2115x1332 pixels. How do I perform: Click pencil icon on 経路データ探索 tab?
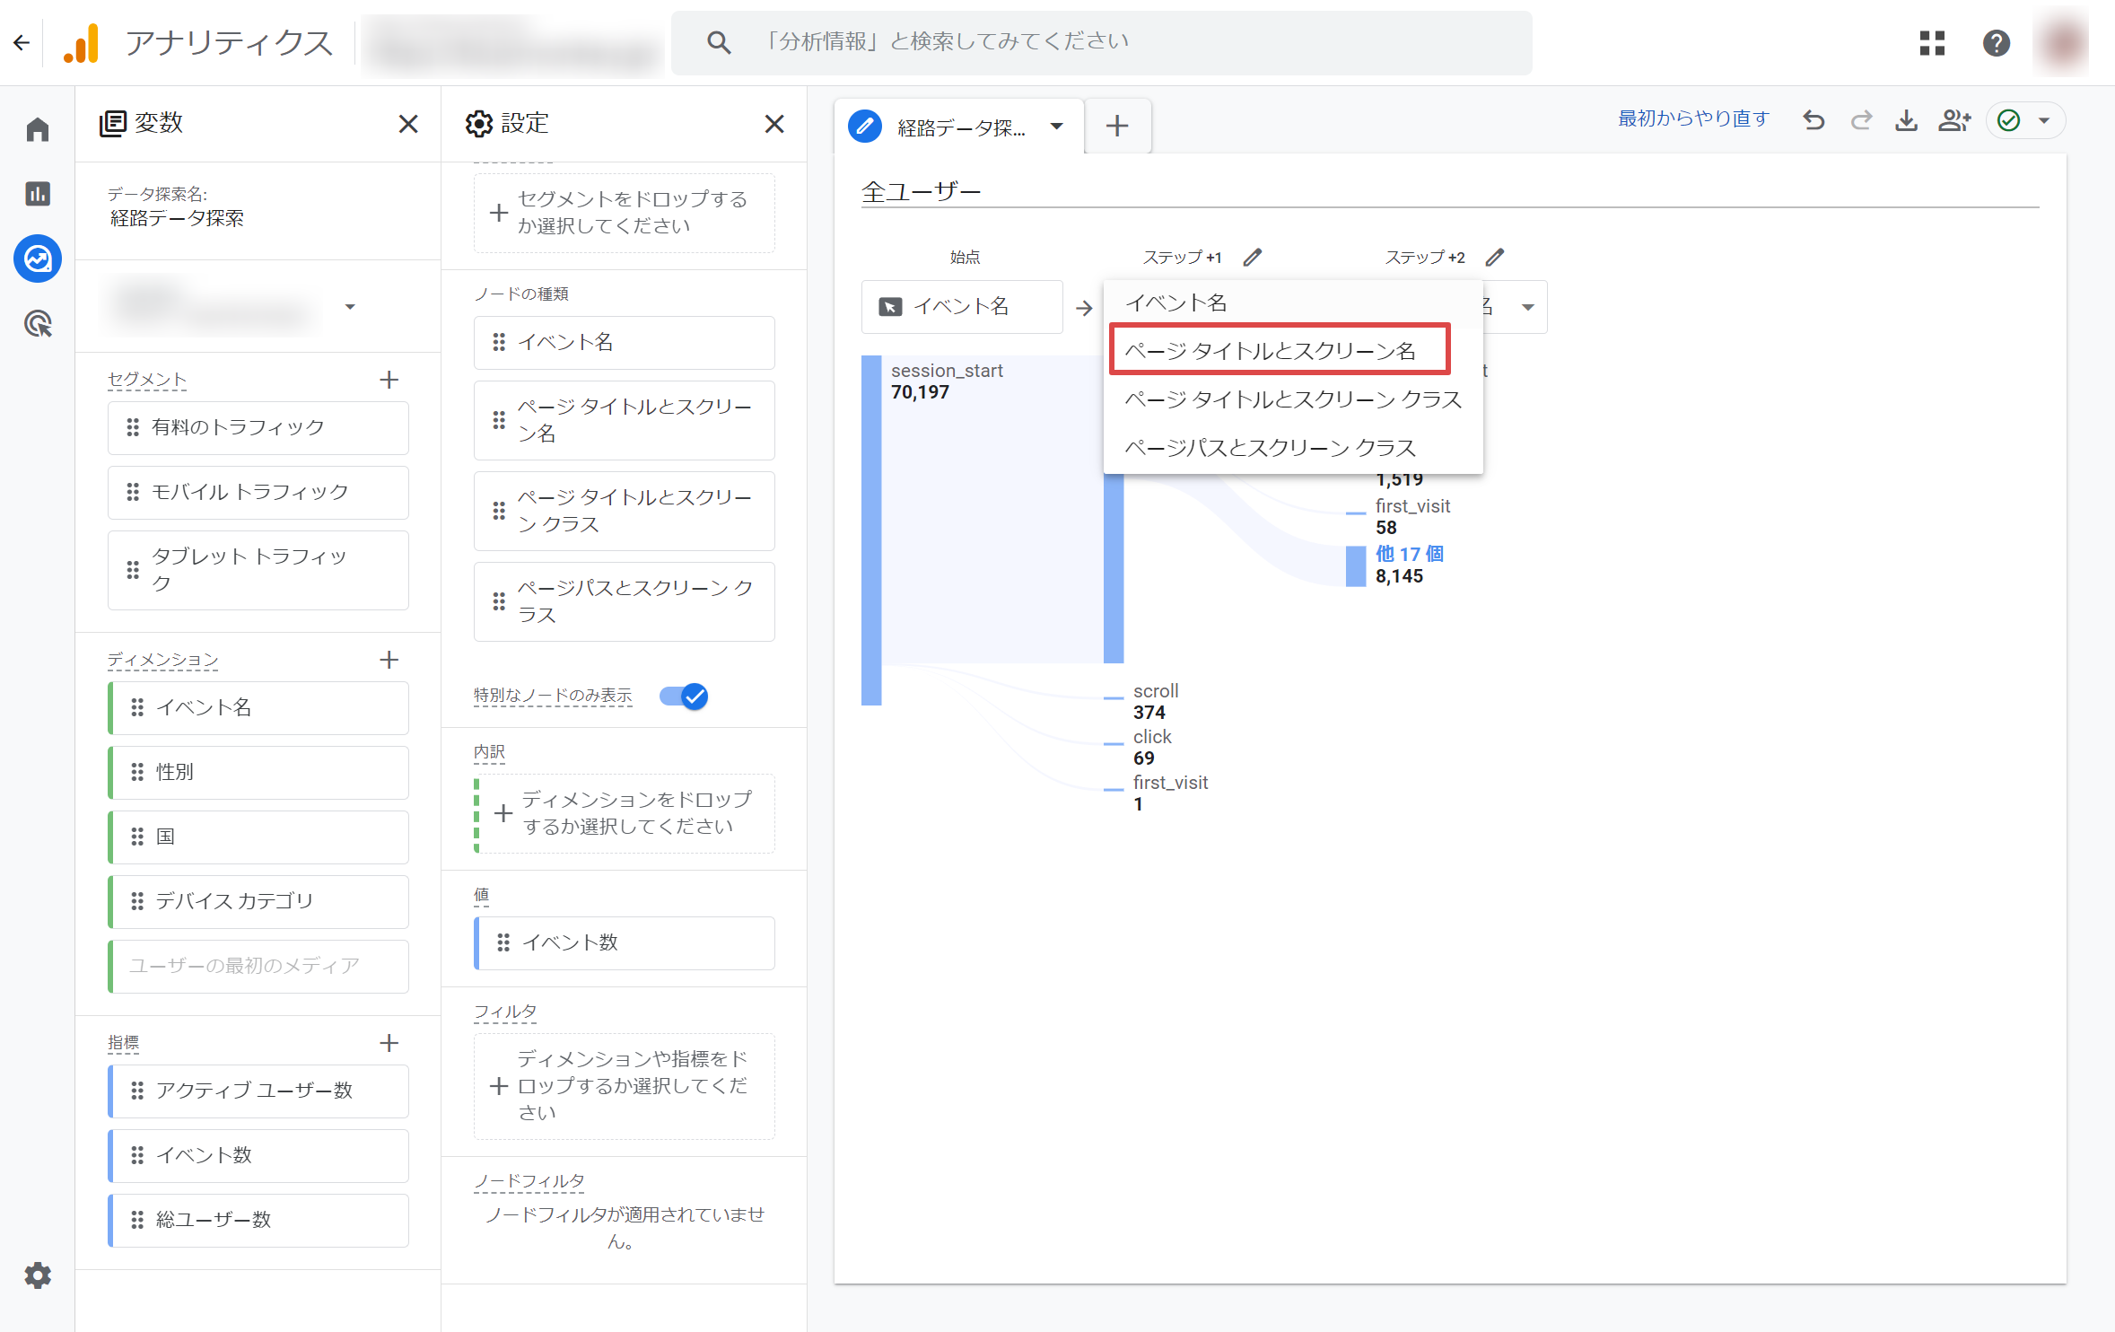(x=865, y=127)
